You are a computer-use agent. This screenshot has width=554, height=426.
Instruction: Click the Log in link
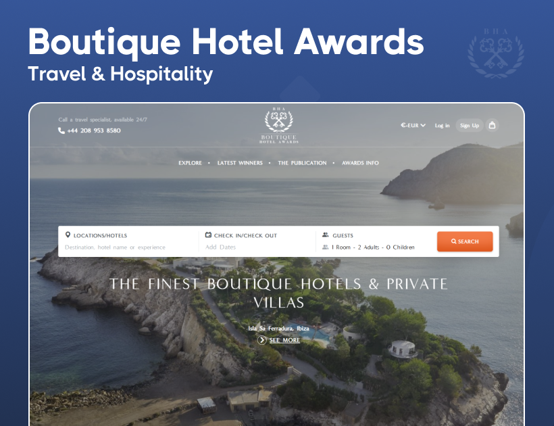tap(442, 126)
